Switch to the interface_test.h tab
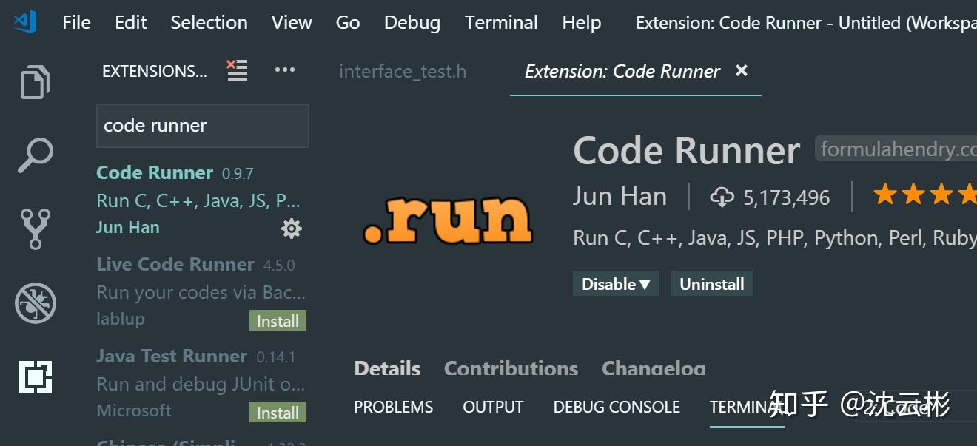977x446 pixels. point(403,71)
